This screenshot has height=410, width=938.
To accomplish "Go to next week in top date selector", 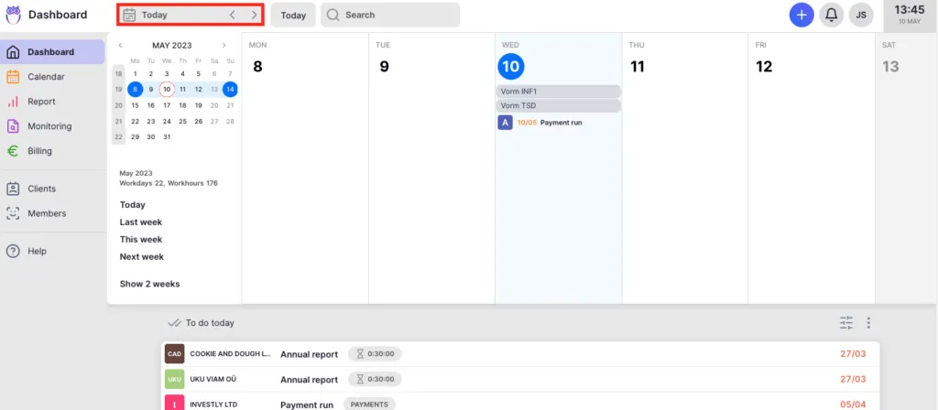I will (x=255, y=15).
